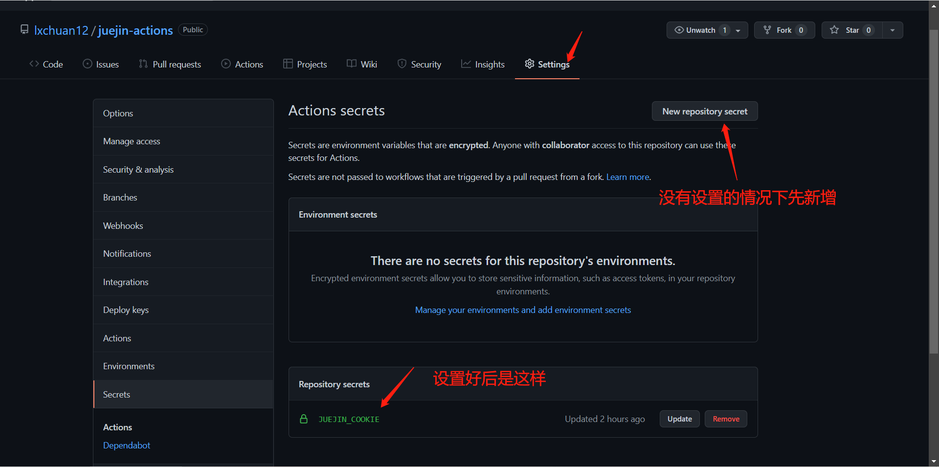Viewport: 939px width, 467px height.
Task: Click the Public visibility badge
Action: (193, 30)
